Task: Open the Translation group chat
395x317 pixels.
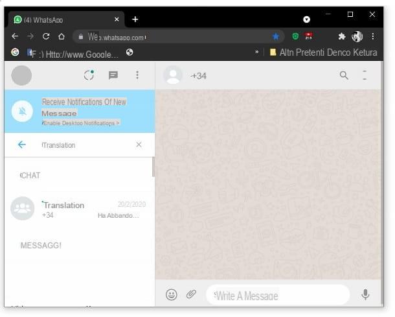Action: click(x=80, y=209)
